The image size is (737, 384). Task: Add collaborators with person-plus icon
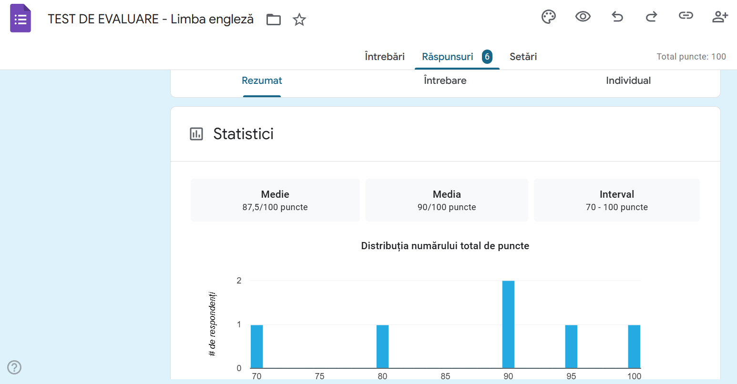[720, 17]
